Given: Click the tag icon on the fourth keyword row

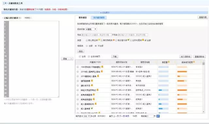Looking at the screenshot, I should tap(92, 81).
